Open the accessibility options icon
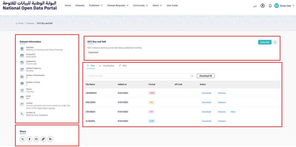296x147 pixels. pos(263,5)
